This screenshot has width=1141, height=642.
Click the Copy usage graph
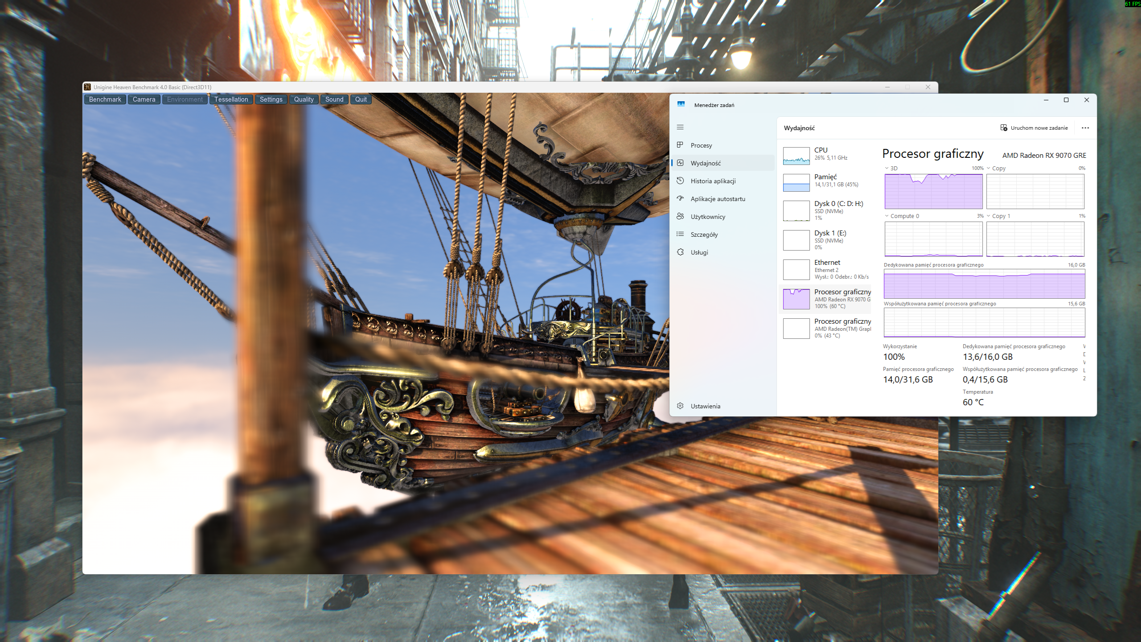click(x=1035, y=191)
